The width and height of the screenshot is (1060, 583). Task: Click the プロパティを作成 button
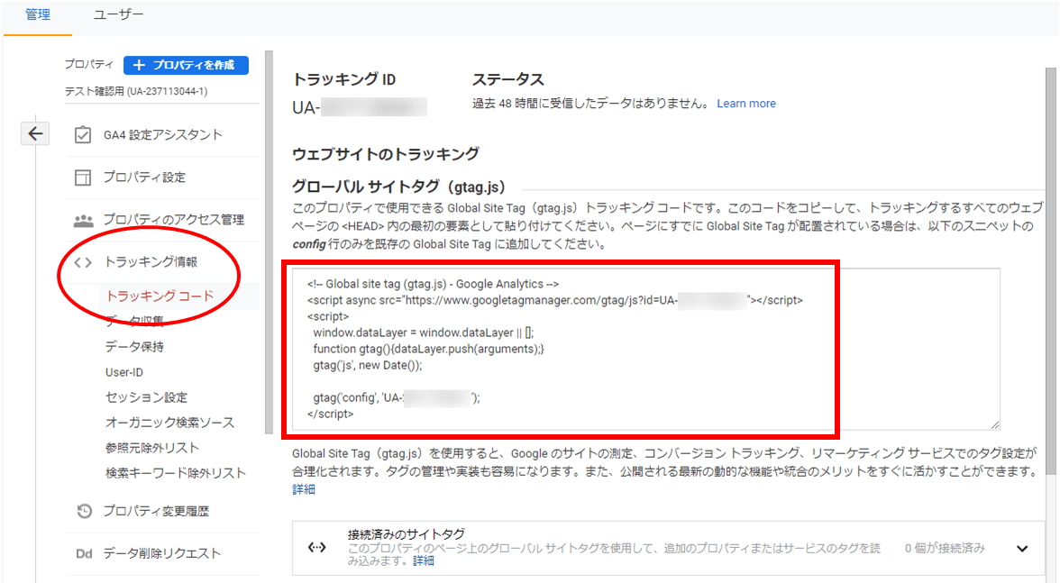pyautogui.click(x=186, y=65)
